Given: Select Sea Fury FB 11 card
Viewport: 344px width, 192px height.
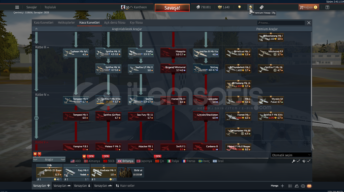Looking at the screenshot, I should point(141,116).
